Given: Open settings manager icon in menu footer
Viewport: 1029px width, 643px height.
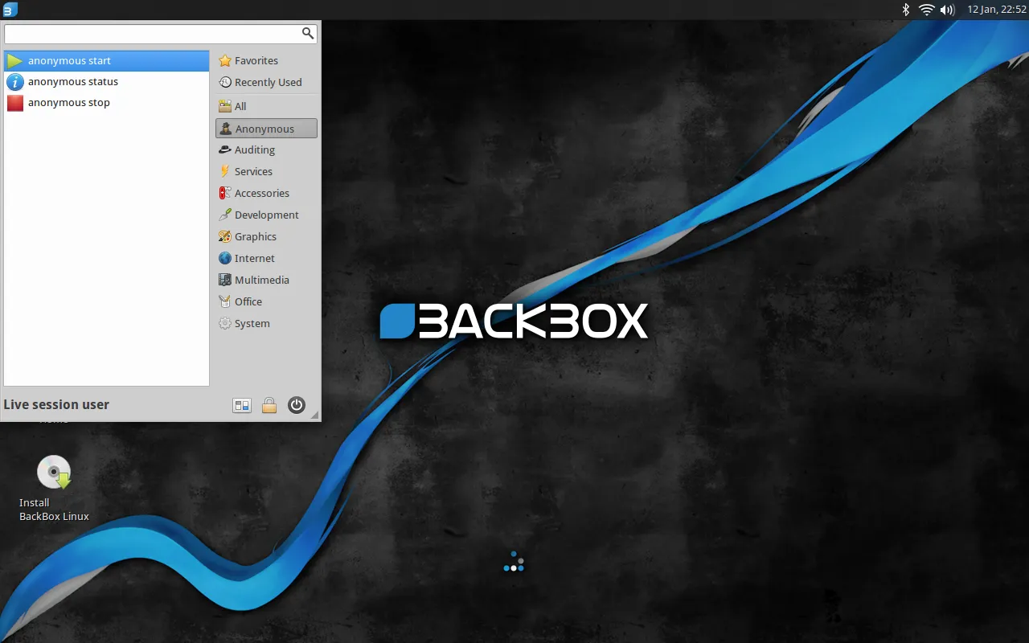Looking at the screenshot, I should 242,405.
